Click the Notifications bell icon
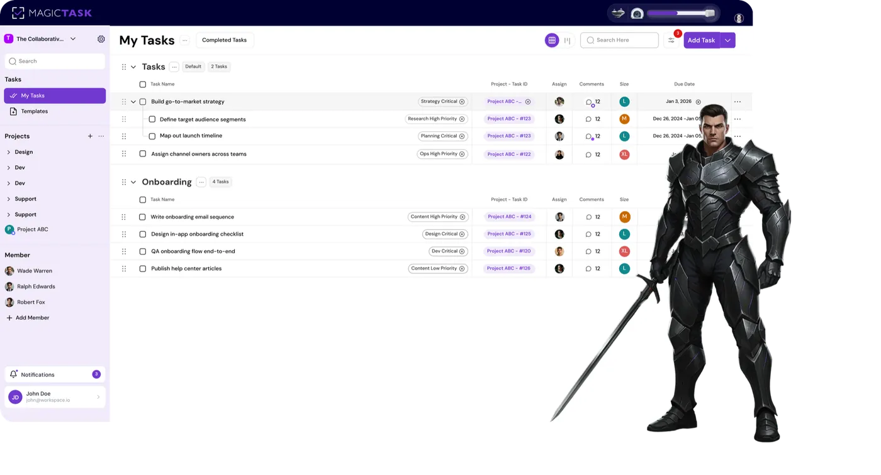The height and width of the screenshot is (475, 881). [13, 374]
